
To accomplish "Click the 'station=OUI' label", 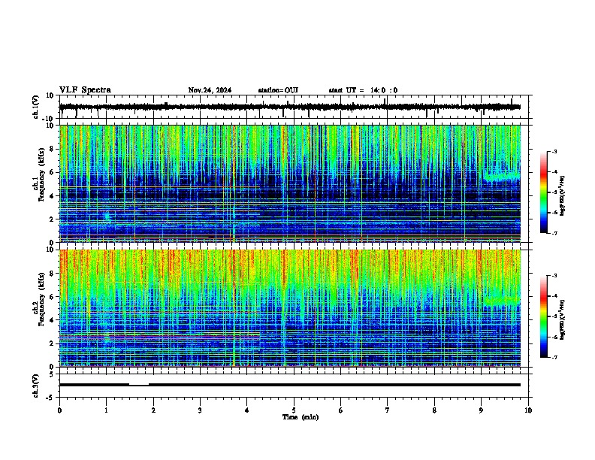I will click(278, 90).
